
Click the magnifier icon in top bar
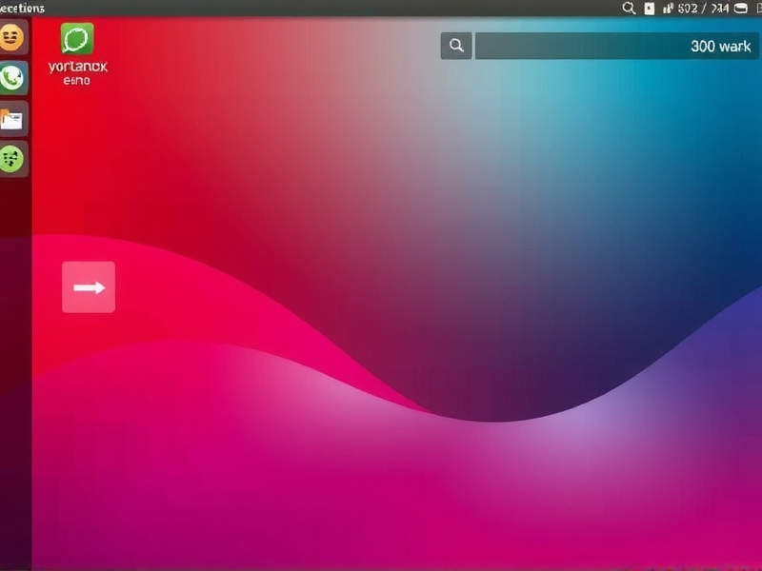[629, 8]
